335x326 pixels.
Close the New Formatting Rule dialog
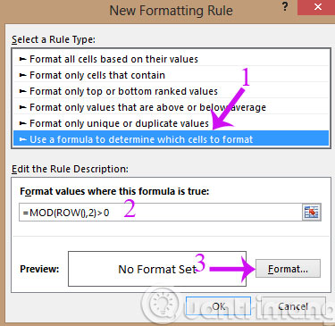pos(317,7)
